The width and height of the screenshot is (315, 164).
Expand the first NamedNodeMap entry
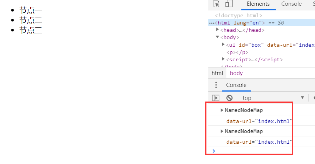click(222, 110)
